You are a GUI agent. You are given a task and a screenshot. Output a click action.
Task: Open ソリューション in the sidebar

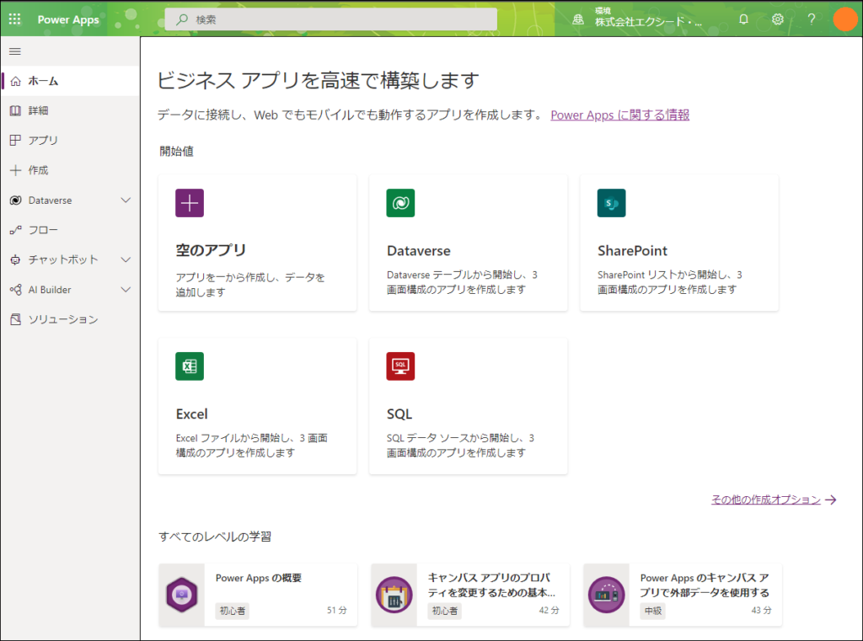click(70, 319)
